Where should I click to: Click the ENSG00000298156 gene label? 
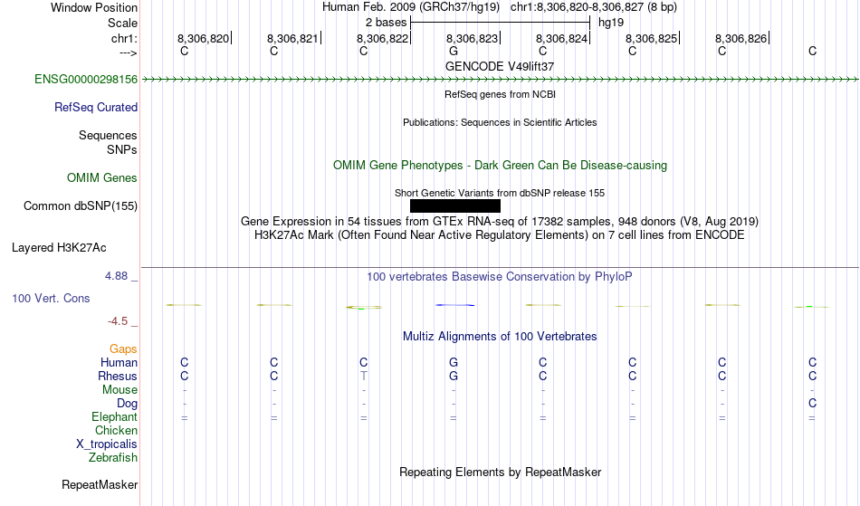coord(86,80)
